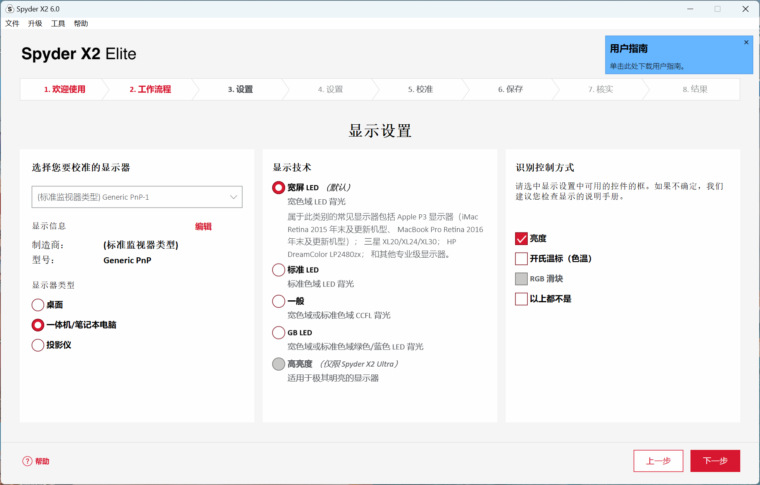Select 投影仪 display type

38,345
